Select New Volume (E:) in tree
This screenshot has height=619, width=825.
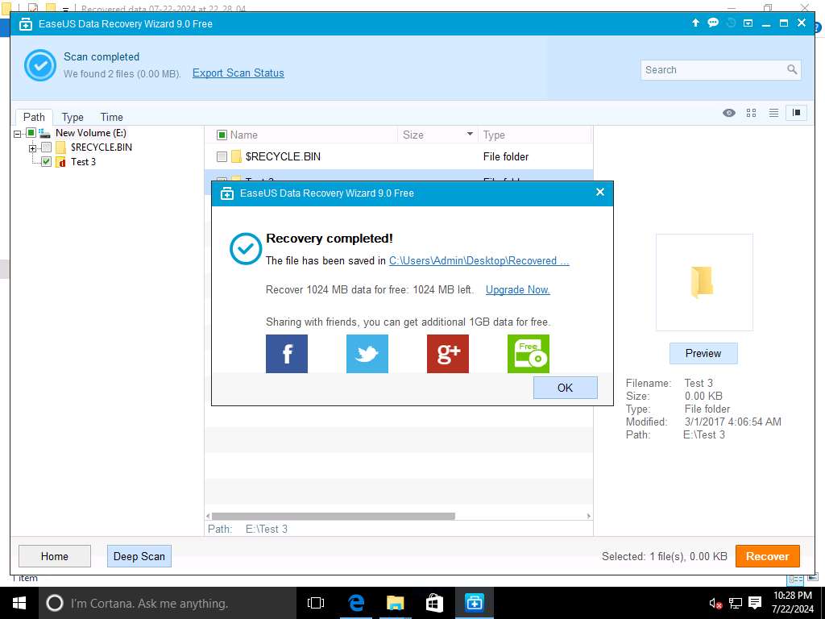point(91,133)
